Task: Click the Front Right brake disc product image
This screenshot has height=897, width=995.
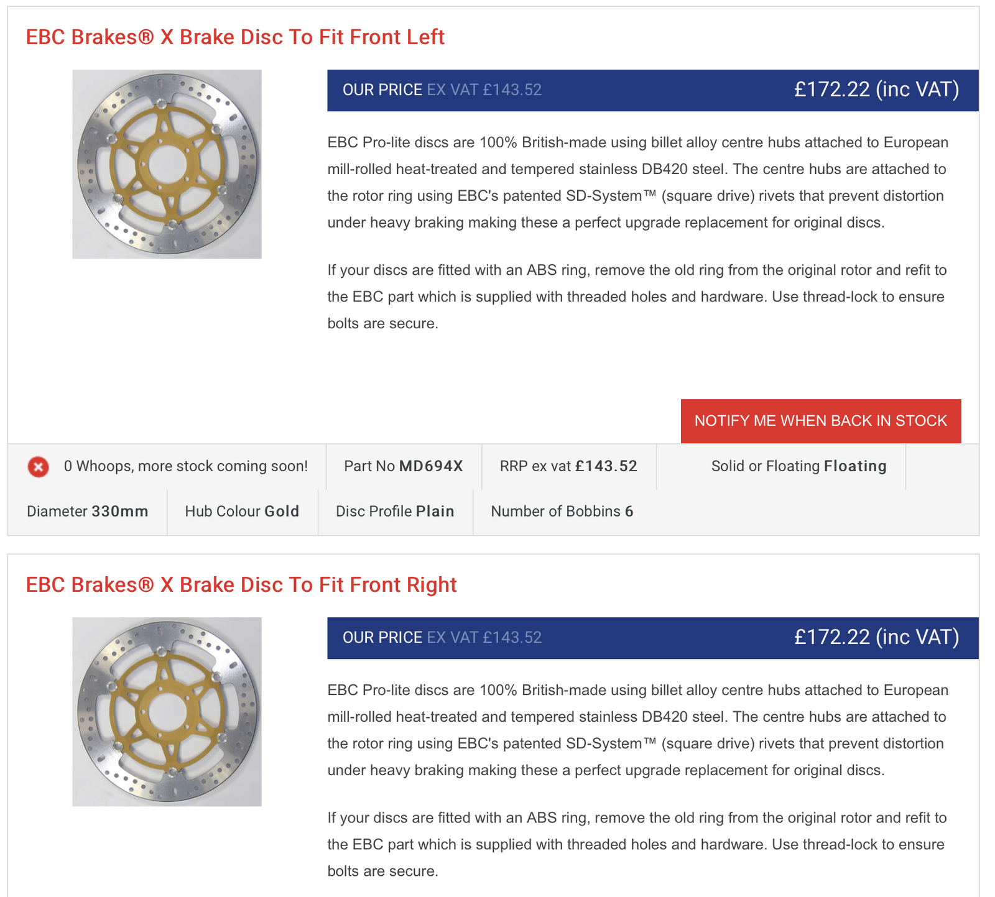Action: click(x=167, y=712)
